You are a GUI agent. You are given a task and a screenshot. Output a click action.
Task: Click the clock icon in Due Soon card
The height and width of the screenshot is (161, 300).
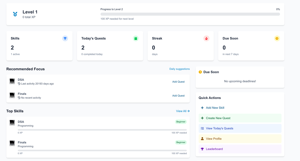tap(277, 38)
